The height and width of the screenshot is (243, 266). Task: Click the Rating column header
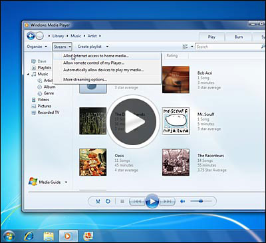tap(172, 56)
